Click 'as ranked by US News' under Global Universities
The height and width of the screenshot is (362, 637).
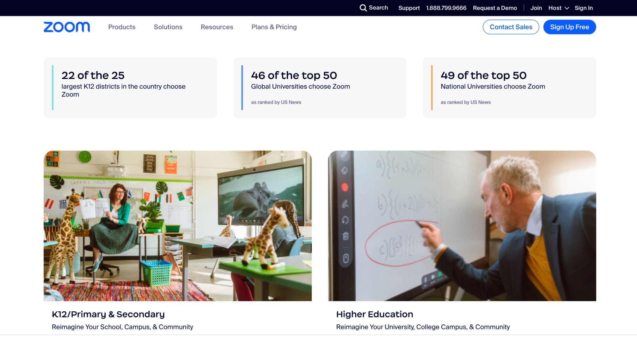coord(276,102)
